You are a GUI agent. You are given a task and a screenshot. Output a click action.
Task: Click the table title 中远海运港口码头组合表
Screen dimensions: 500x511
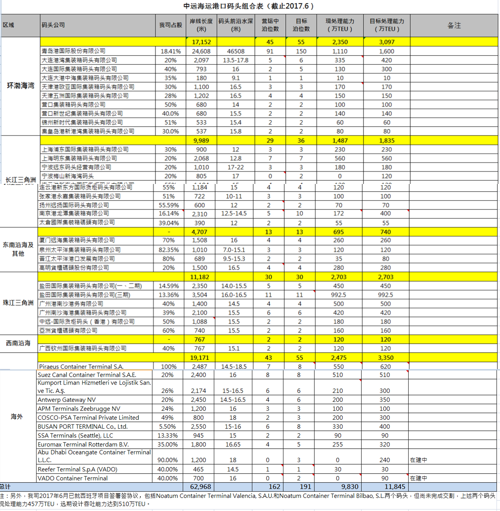249,6
